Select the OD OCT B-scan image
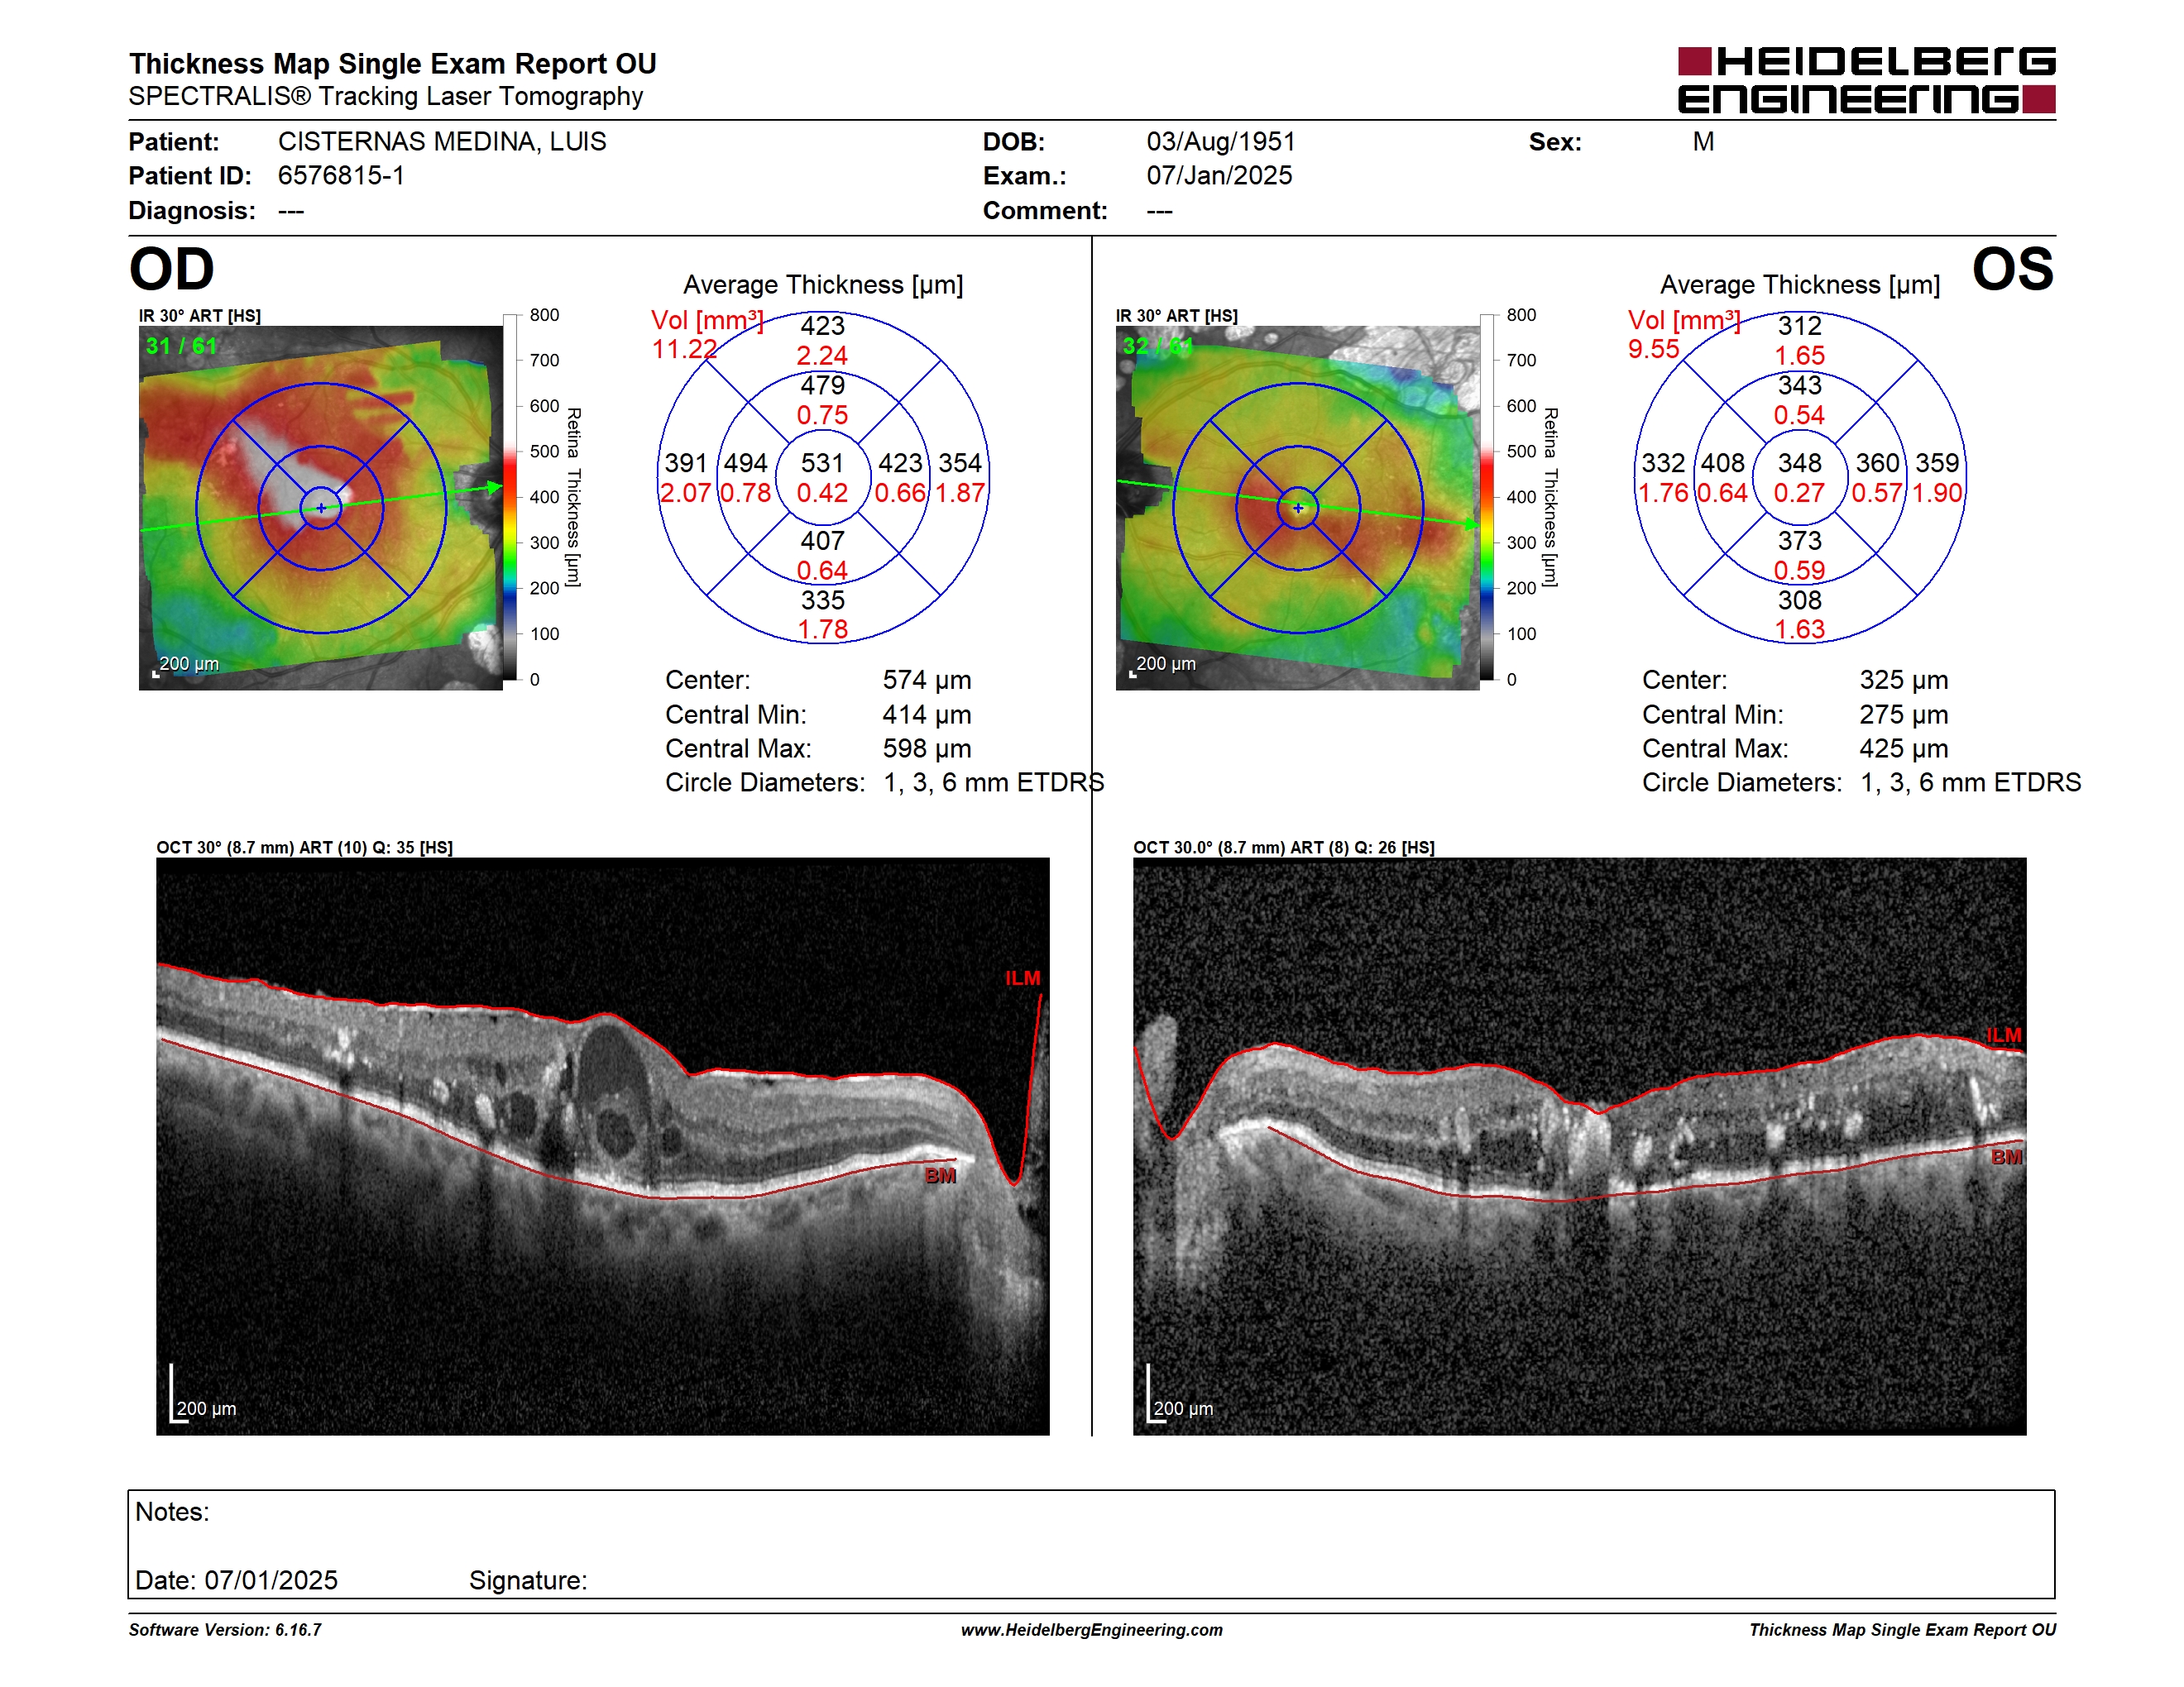This screenshot has width=2184, height=1687. tap(603, 1146)
